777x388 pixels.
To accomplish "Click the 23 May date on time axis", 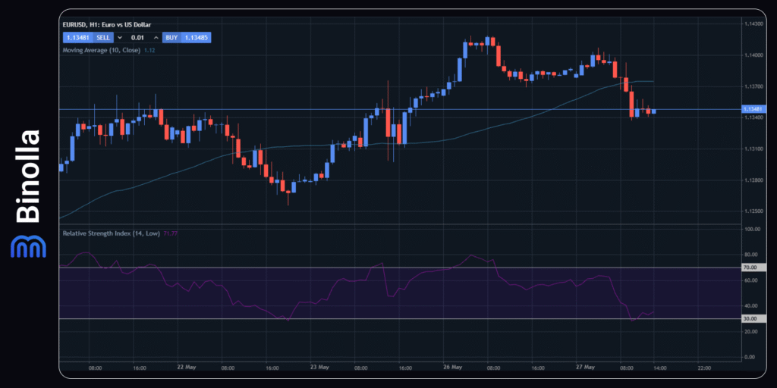I will click(320, 367).
